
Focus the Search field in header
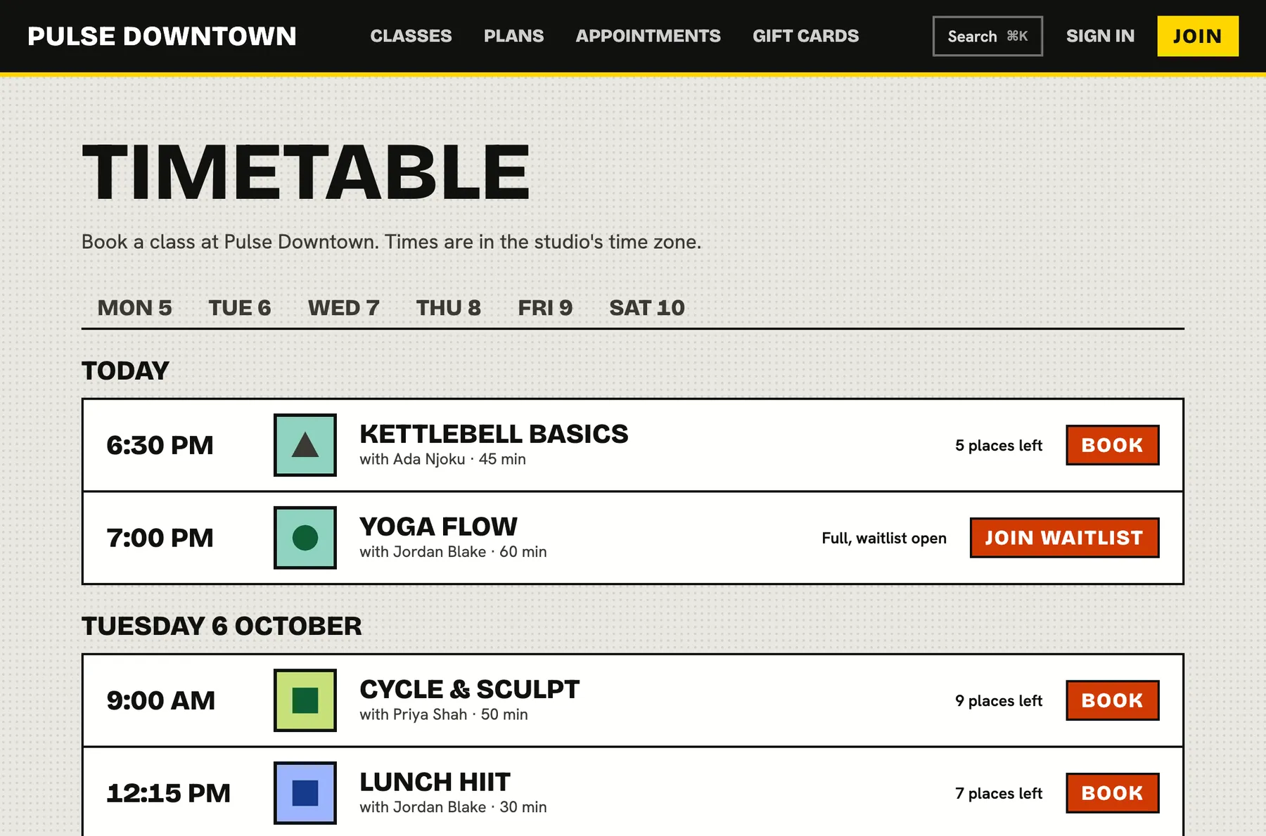pyautogui.click(x=987, y=36)
